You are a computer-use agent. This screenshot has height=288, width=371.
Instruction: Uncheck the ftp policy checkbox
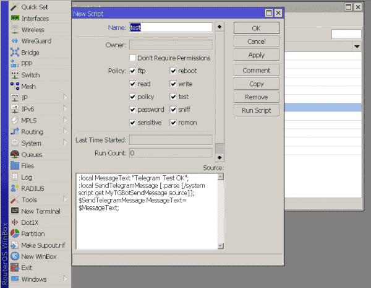(x=132, y=71)
